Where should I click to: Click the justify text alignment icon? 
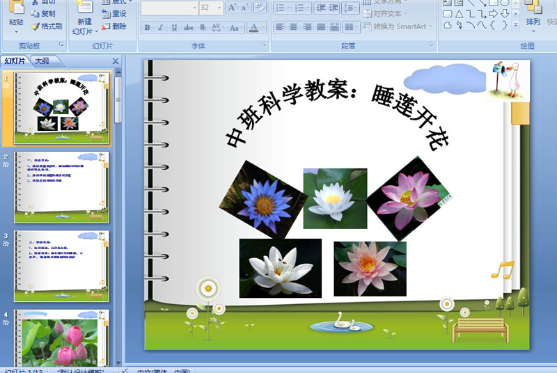321,27
